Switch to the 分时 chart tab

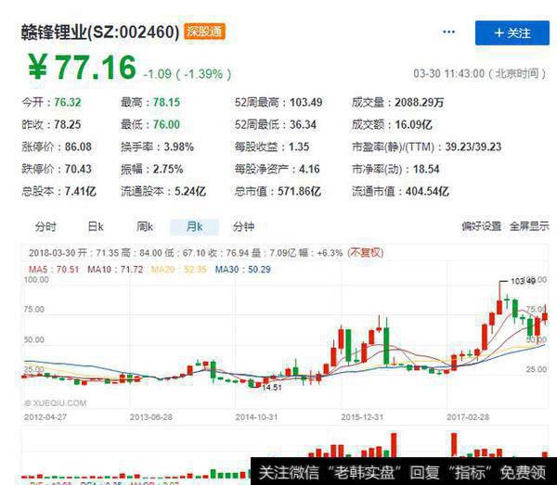pos(45,226)
